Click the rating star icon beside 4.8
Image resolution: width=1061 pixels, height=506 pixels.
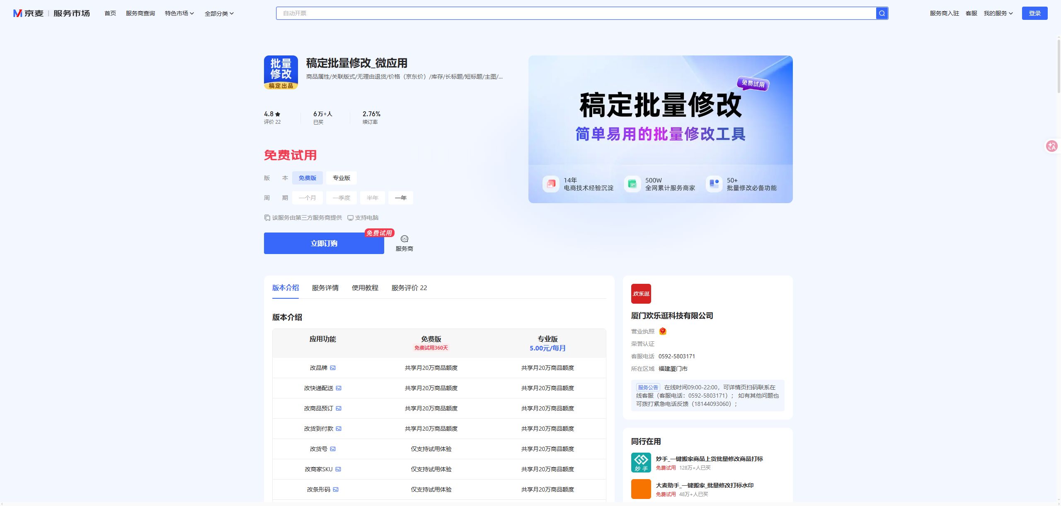(278, 114)
